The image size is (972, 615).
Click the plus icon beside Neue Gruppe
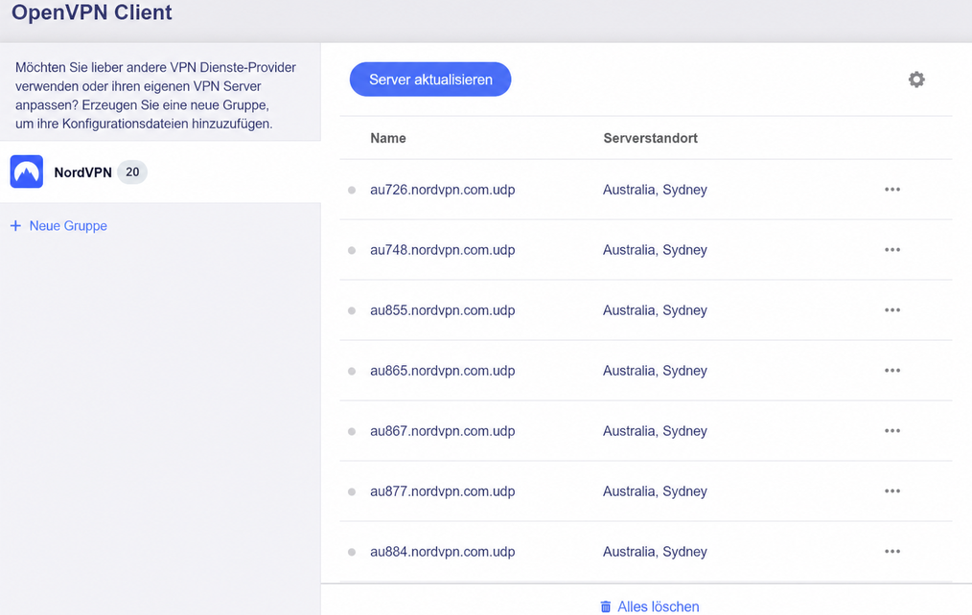tap(15, 226)
